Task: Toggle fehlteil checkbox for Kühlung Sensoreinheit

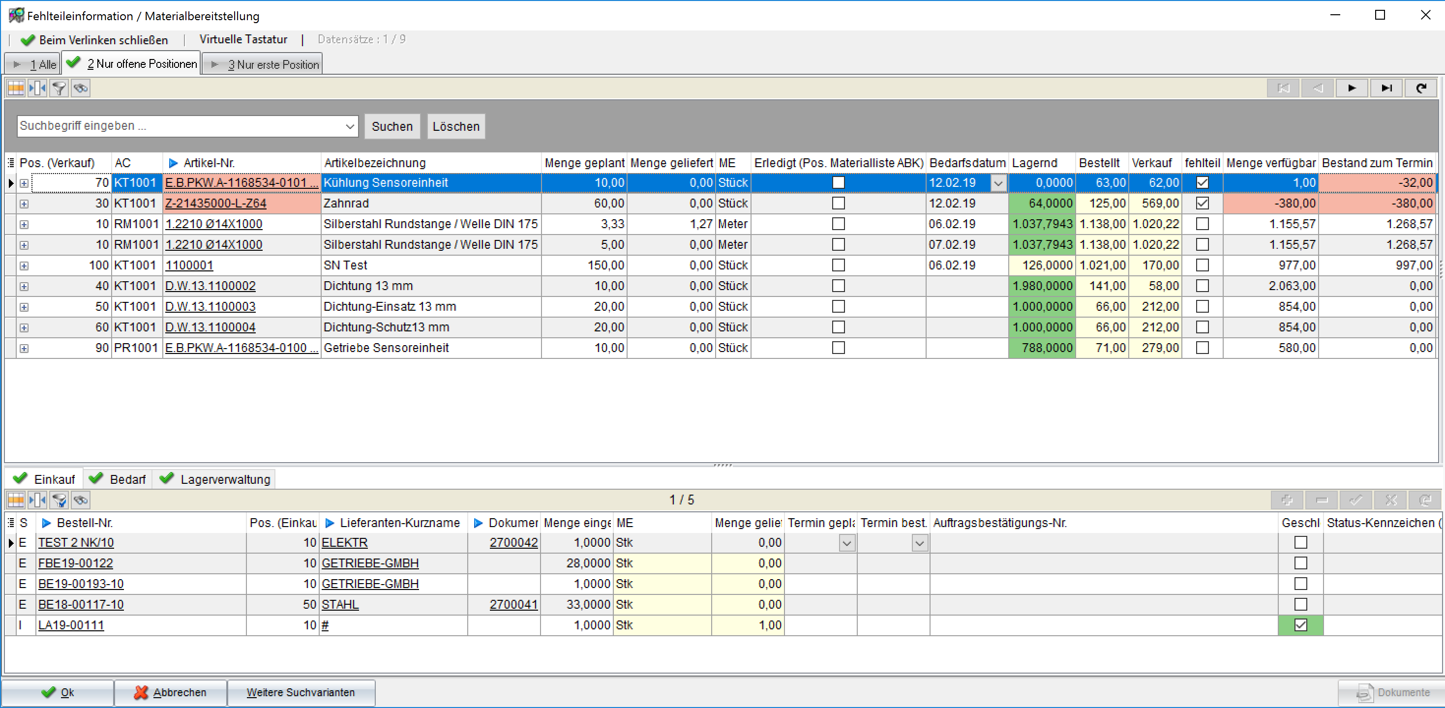Action: pos(1202,182)
